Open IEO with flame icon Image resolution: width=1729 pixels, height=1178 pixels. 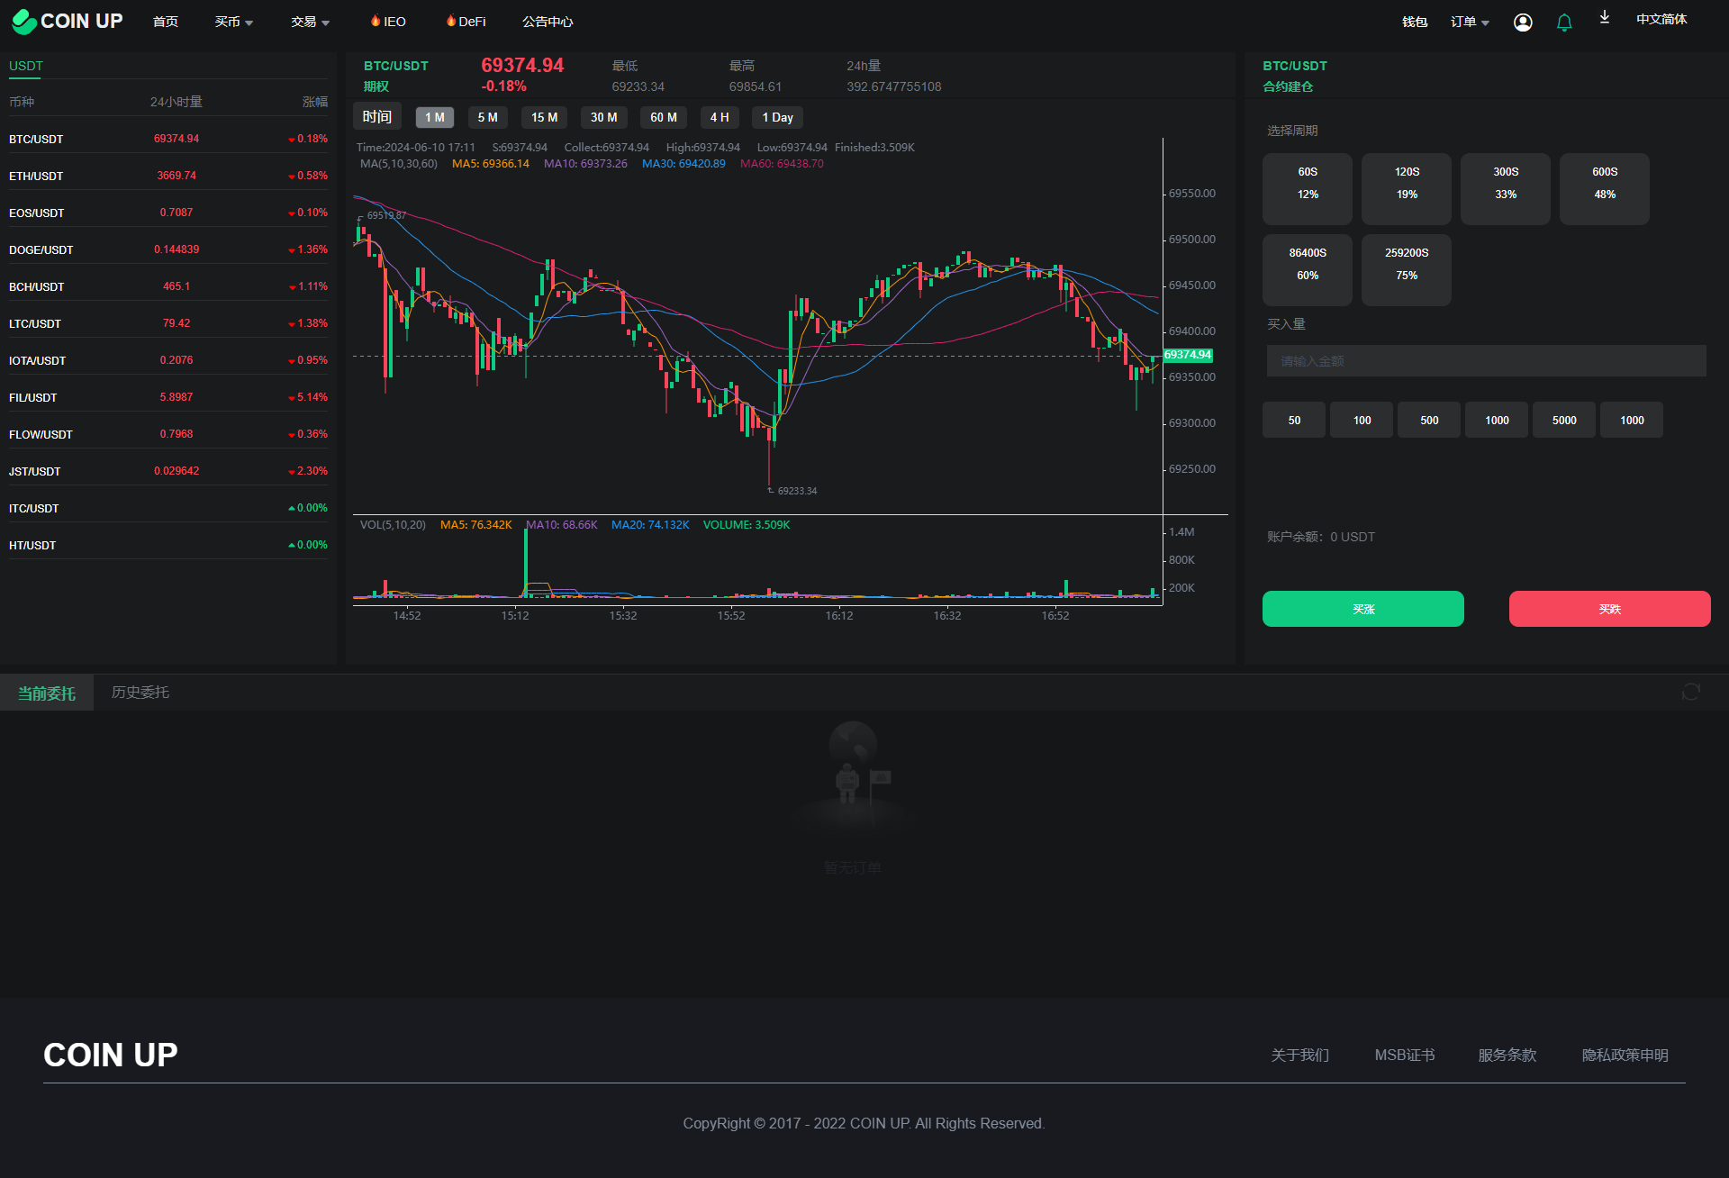(x=388, y=22)
